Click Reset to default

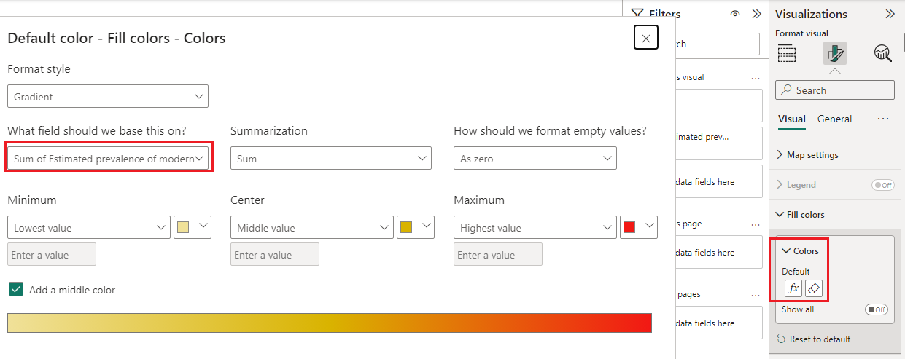813,339
